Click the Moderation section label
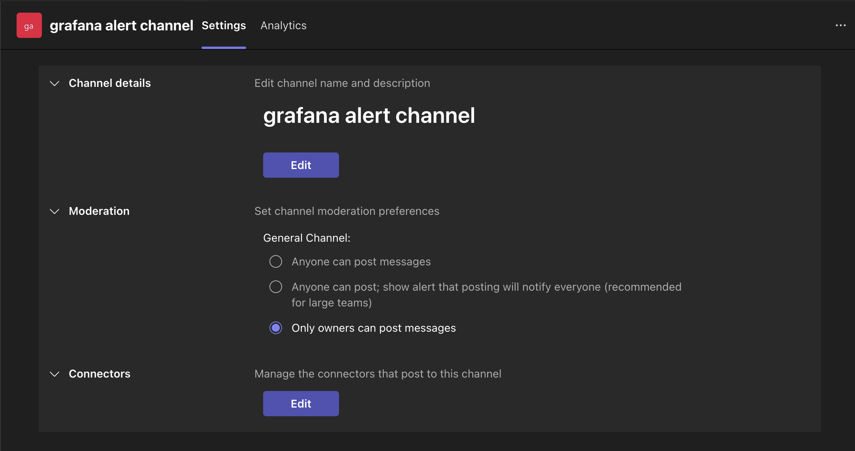855x451 pixels. click(x=99, y=211)
